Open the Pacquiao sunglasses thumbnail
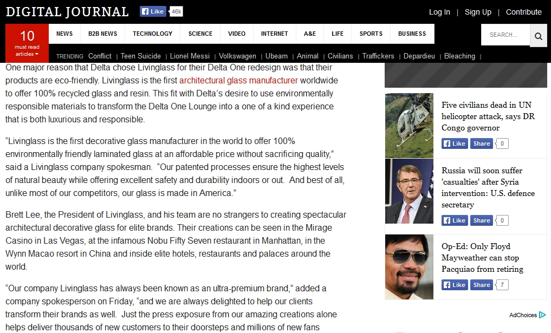Screen dimensions: 551x333 click(409, 267)
